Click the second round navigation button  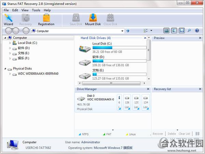click(x=16, y=31)
